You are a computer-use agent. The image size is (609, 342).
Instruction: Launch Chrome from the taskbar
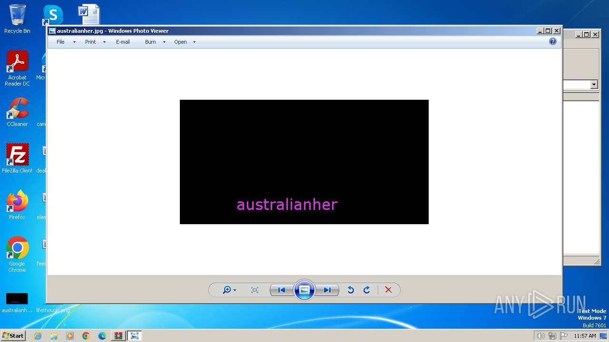click(x=86, y=336)
